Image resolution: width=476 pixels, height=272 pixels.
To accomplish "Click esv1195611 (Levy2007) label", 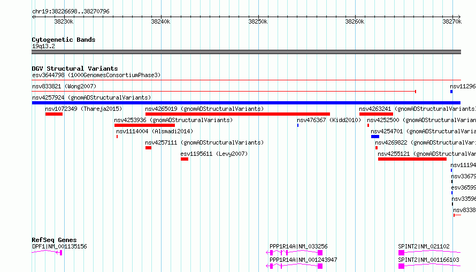I will click(x=214, y=154).
